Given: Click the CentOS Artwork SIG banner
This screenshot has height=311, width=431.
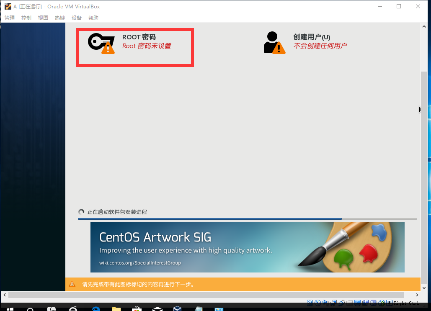Looking at the screenshot, I should pos(248,247).
